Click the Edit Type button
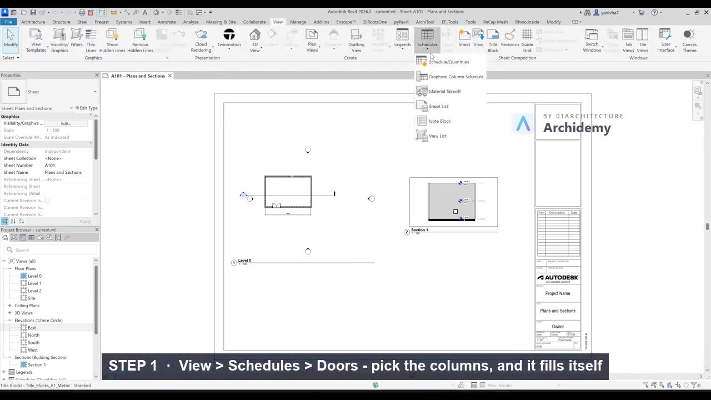 [x=86, y=108]
